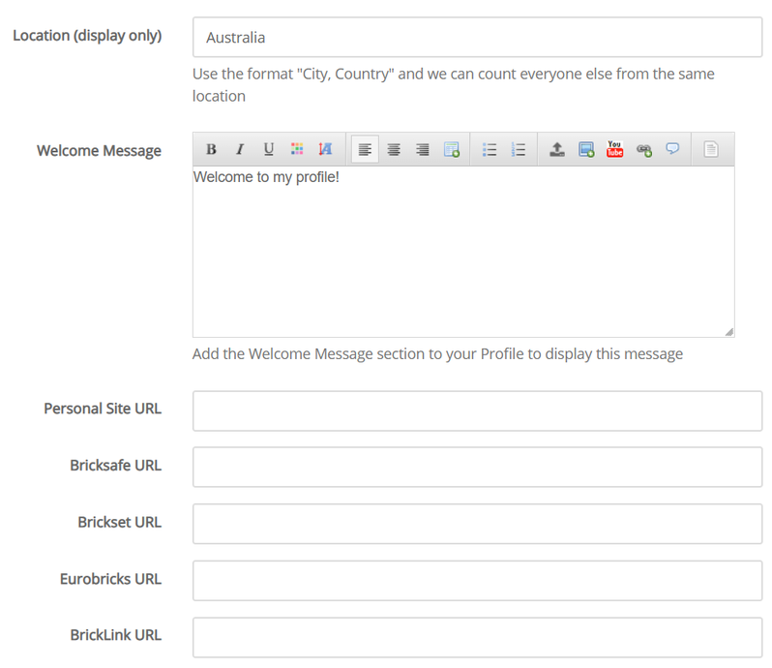772x668 pixels.
Task: Click the upload file icon
Action: [557, 150]
